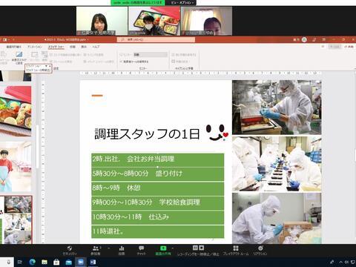The height and width of the screenshot is (267, 356).
Task: Click the masked participant's video tile
Action: (154, 21)
